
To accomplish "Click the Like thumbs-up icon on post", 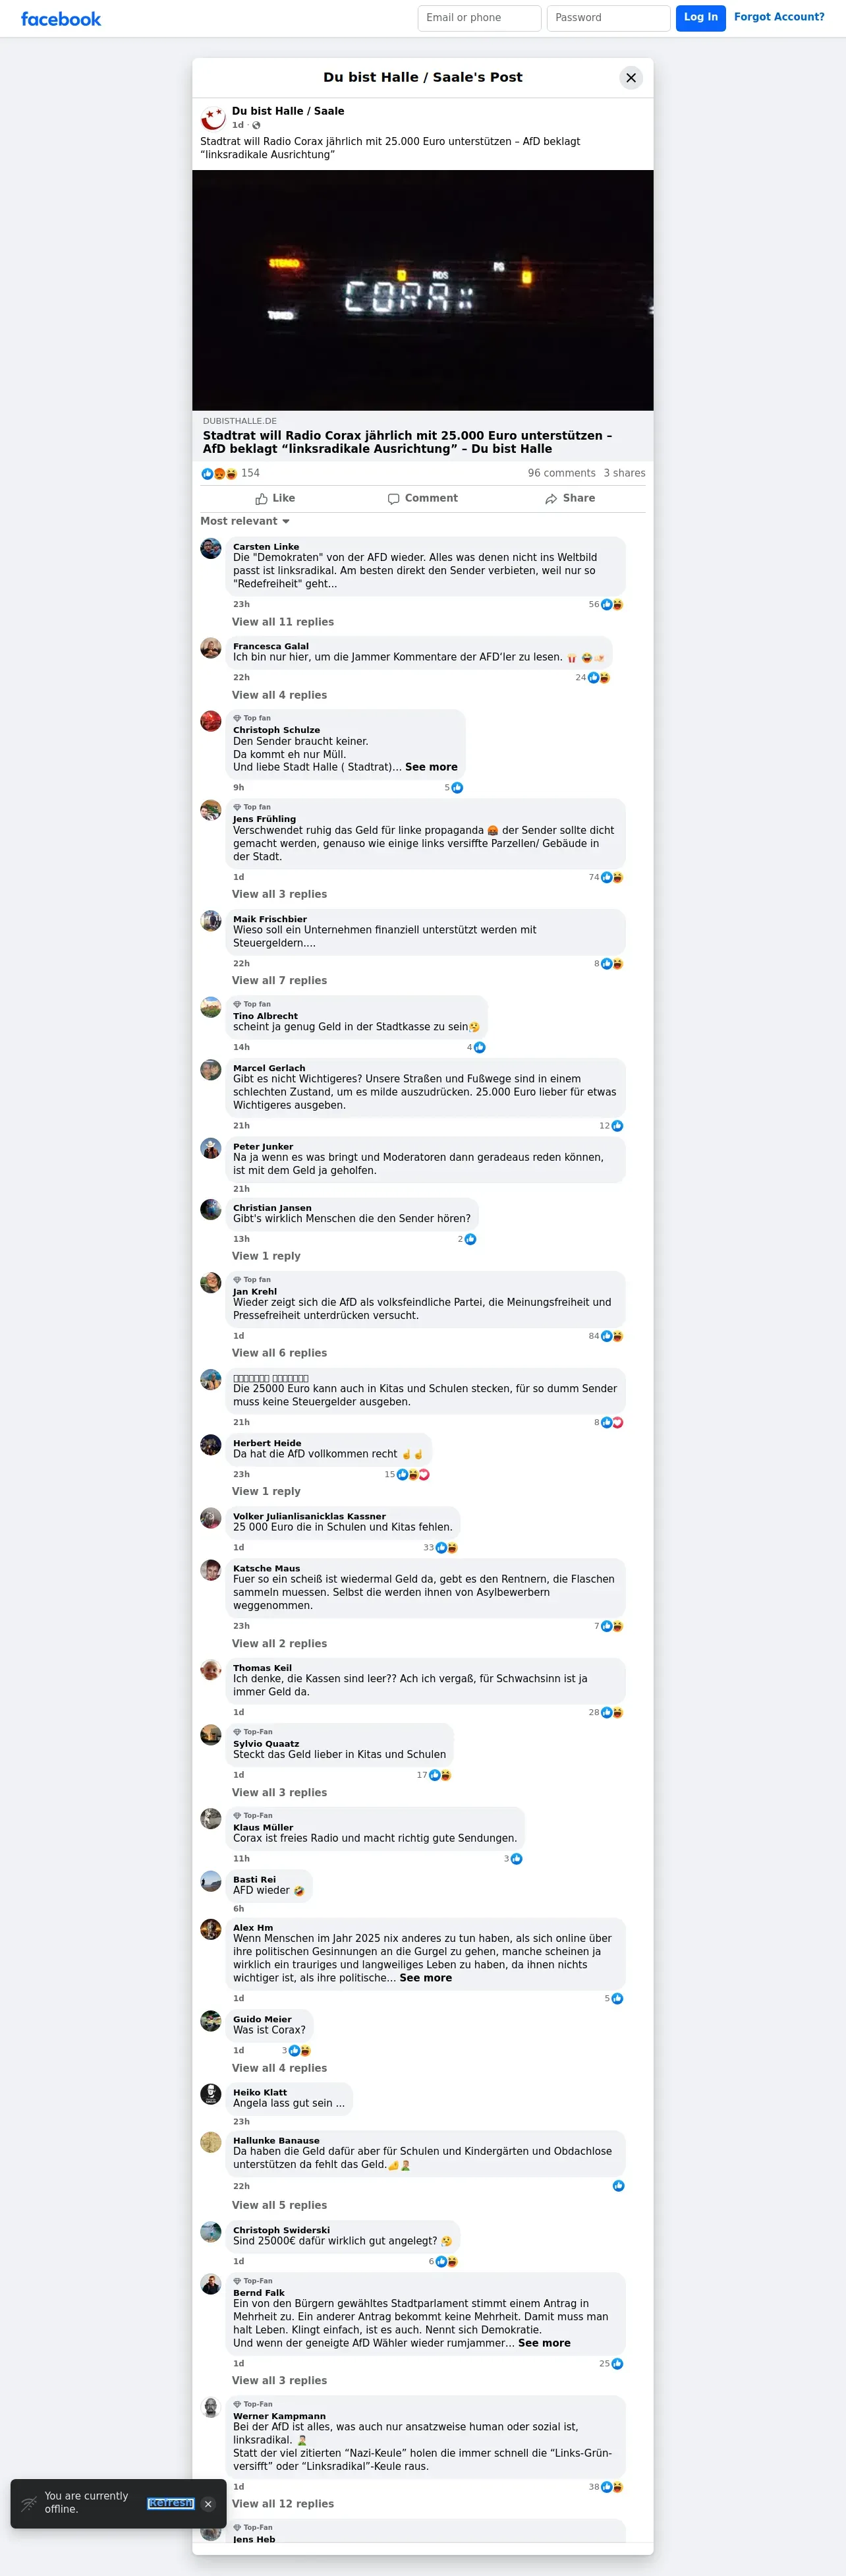I will click(x=261, y=499).
